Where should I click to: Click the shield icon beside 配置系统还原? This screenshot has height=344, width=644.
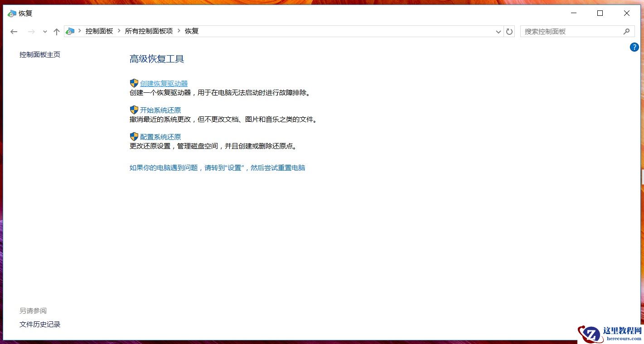click(134, 136)
